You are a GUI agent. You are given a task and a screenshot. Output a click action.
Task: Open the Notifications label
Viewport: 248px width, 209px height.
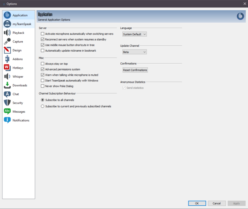(21, 120)
